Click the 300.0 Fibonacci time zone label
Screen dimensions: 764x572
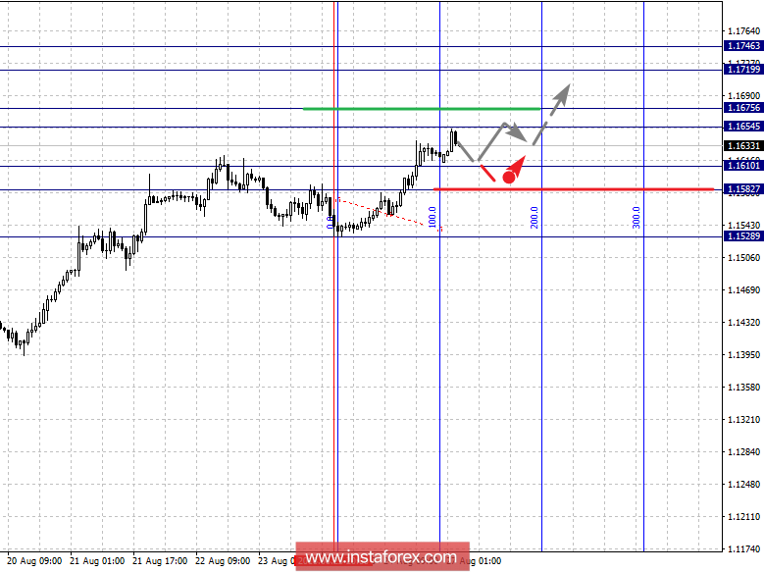pos(636,217)
